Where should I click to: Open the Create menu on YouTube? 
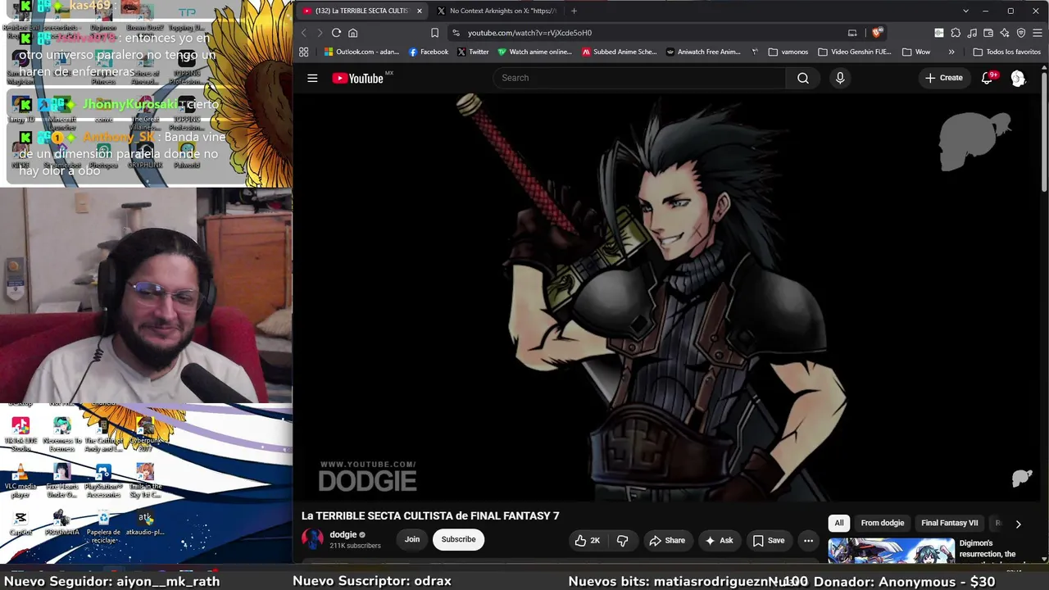[x=943, y=78]
